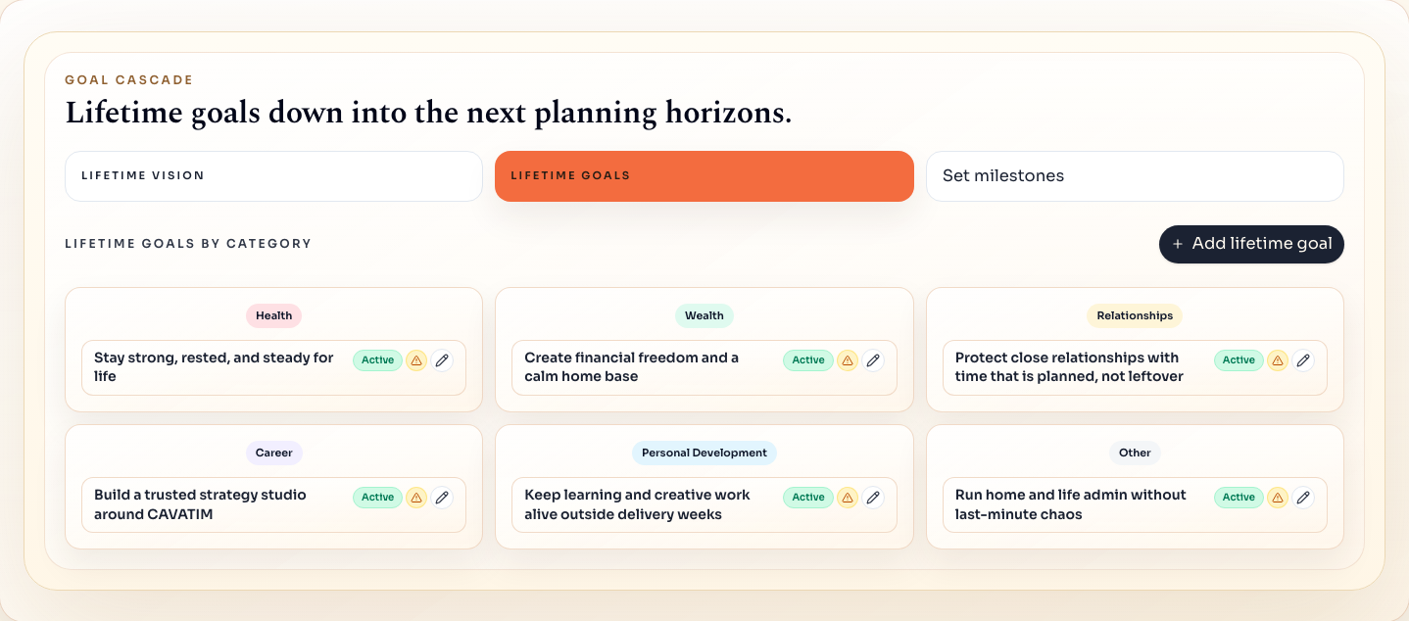
Task: Switch to the Lifetime Vision tab
Action: 272,175
